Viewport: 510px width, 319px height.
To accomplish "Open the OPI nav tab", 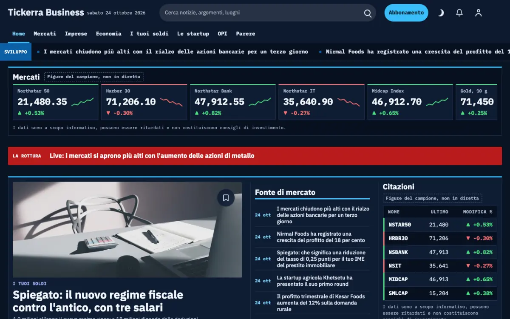I will pyautogui.click(x=222, y=34).
